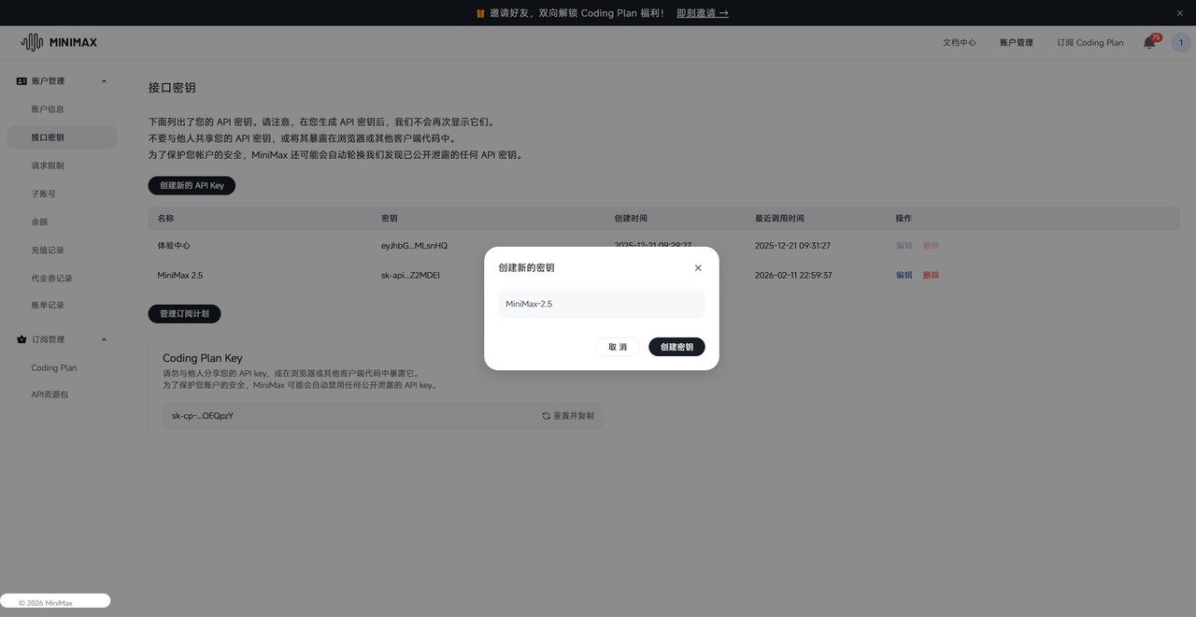Open 文档中心 in the top navigation

coord(959,43)
